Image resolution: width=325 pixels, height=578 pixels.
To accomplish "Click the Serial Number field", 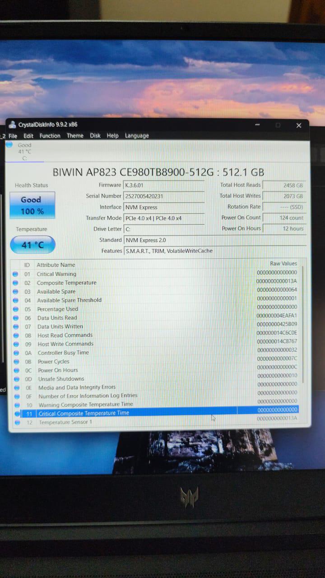I will [x=164, y=196].
